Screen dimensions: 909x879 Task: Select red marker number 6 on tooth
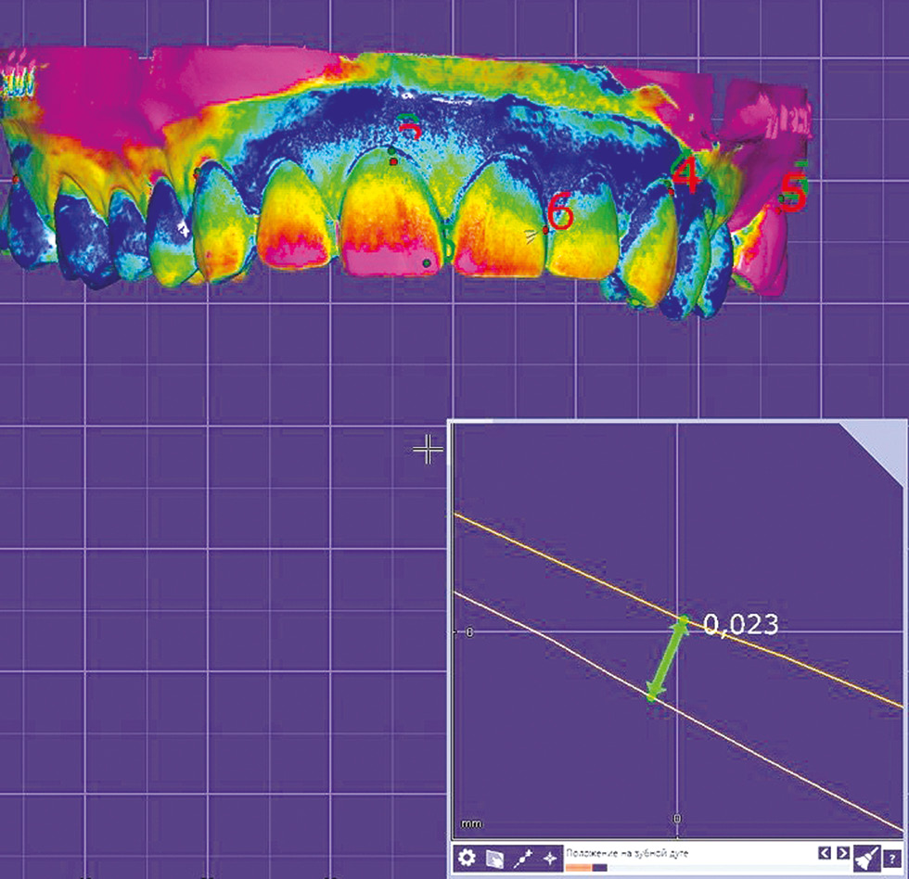click(x=560, y=213)
